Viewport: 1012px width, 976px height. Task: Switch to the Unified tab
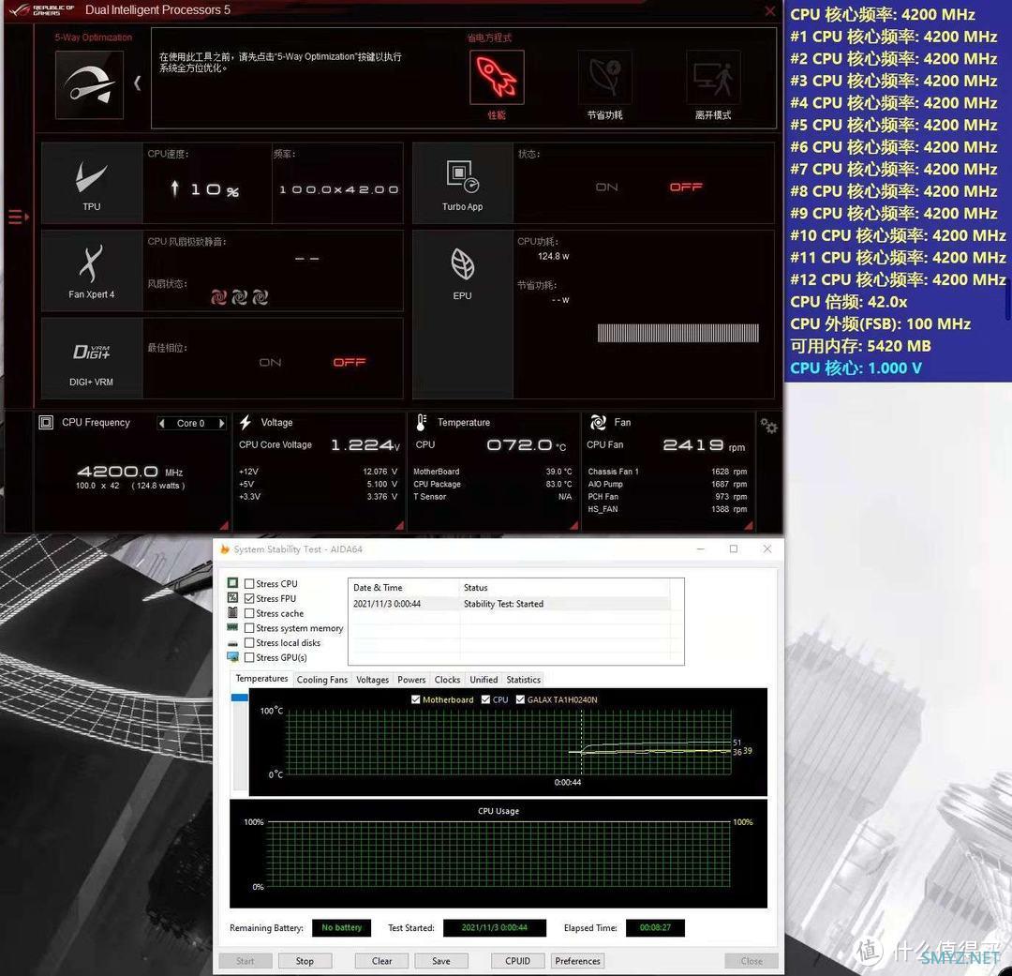pyautogui.click(x=484, y=680)
